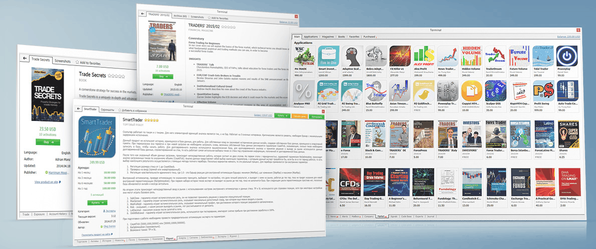
Task: Open Adaptive Scalper brain-head app icon
Action: point(352,56)
